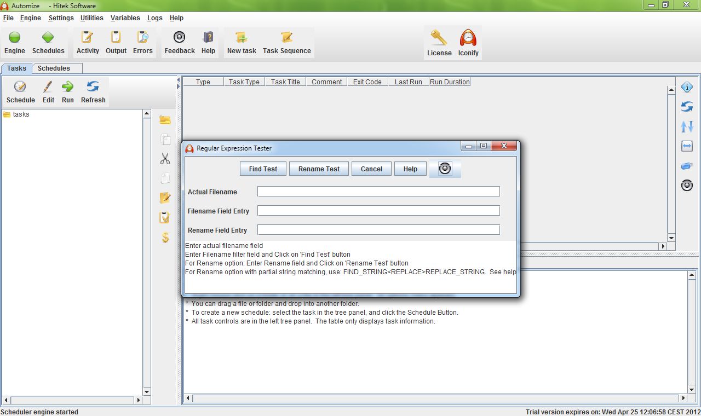Open the Activity log icon

pyautogui.click(x=88, y=43)
